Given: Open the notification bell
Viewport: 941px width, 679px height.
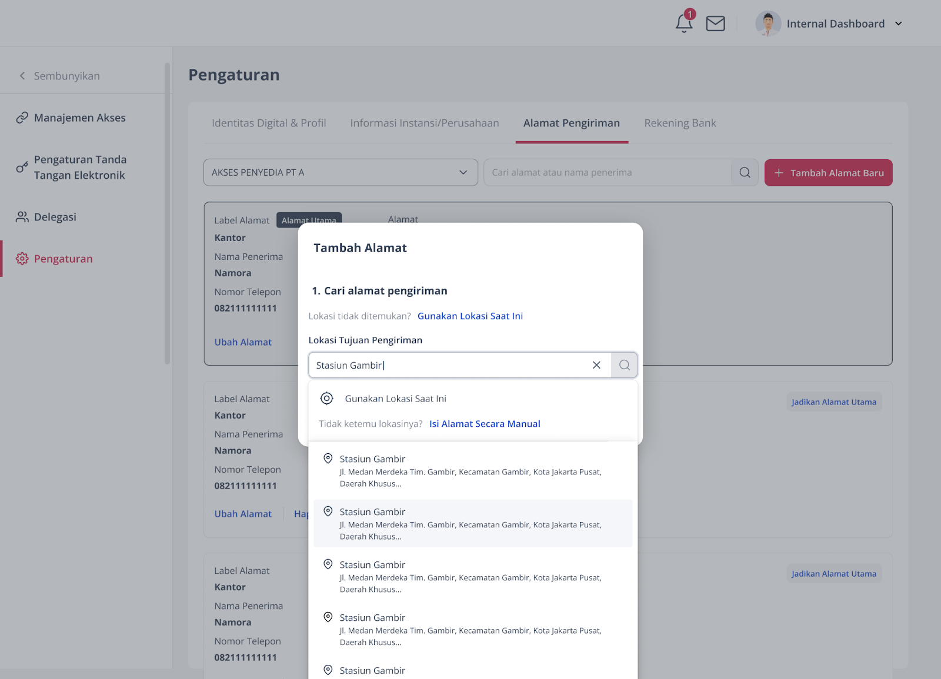Looking at the screenshot, I should coord(683,24).
